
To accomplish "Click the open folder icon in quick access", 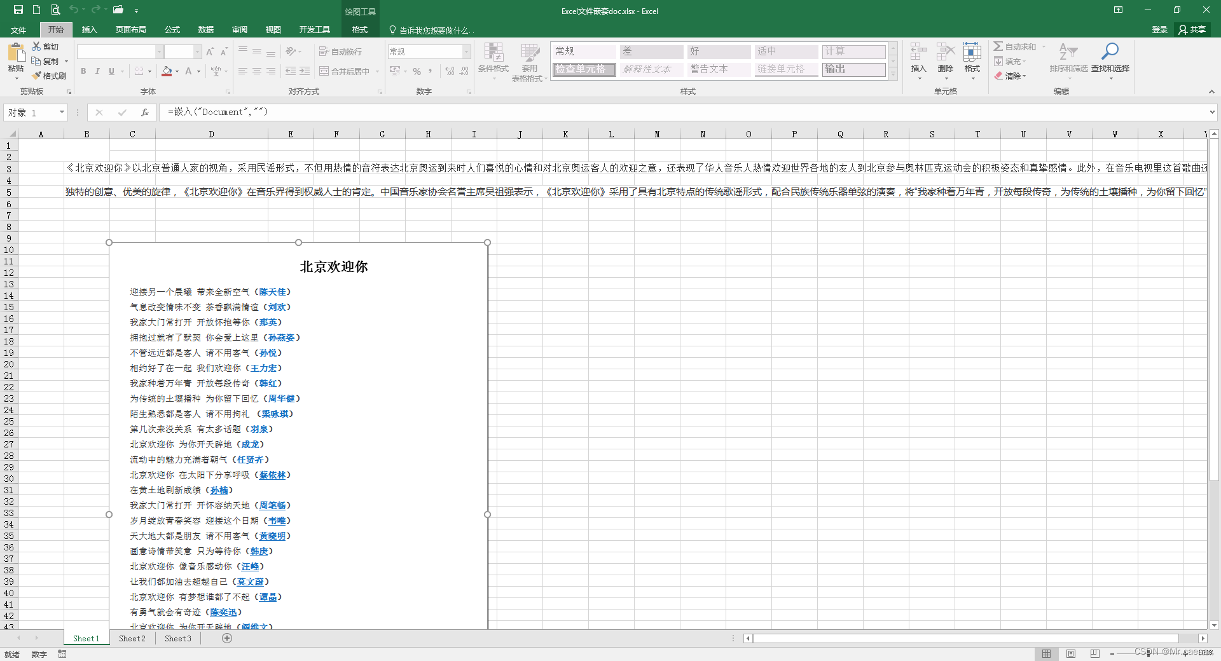I will pyautogui.click(x=118, y=10).
